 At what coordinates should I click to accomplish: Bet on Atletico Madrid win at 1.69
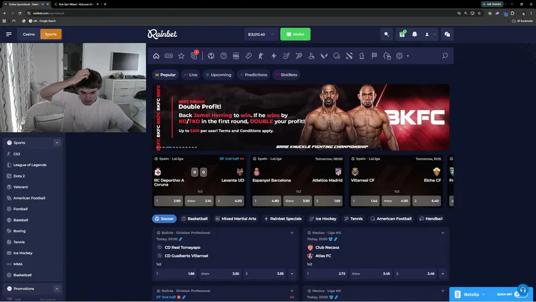(x=328, y=201)
